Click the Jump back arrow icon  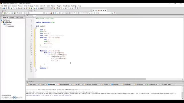(94, 11)
